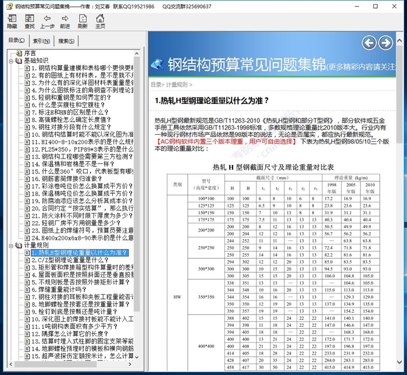Click the tree panel scroll-down arrow
This screenshot has width=407, height=375.
[137, 357]
